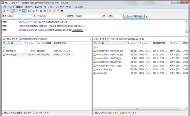Disconnect from the current server
The image size is (190, 116).
click(x=41, y=11)
